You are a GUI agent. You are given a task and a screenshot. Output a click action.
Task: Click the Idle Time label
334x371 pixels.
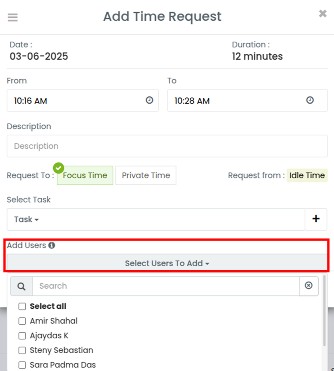point(307,175)
